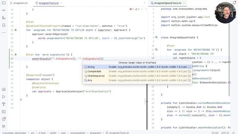The width and height of the screenshot is (238, 134).
Task: Run 'anagrams for REFACTORING TO' gutter icon
Action: tap(157, 50)
